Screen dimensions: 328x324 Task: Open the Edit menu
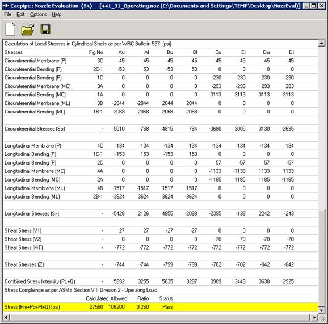[20, 14]
